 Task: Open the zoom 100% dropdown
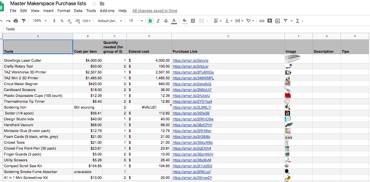pos(39,21)
